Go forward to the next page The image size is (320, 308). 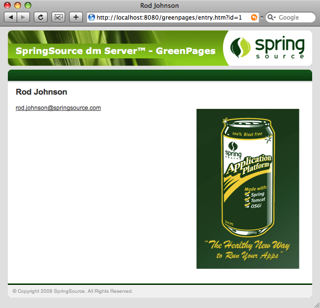24,17
